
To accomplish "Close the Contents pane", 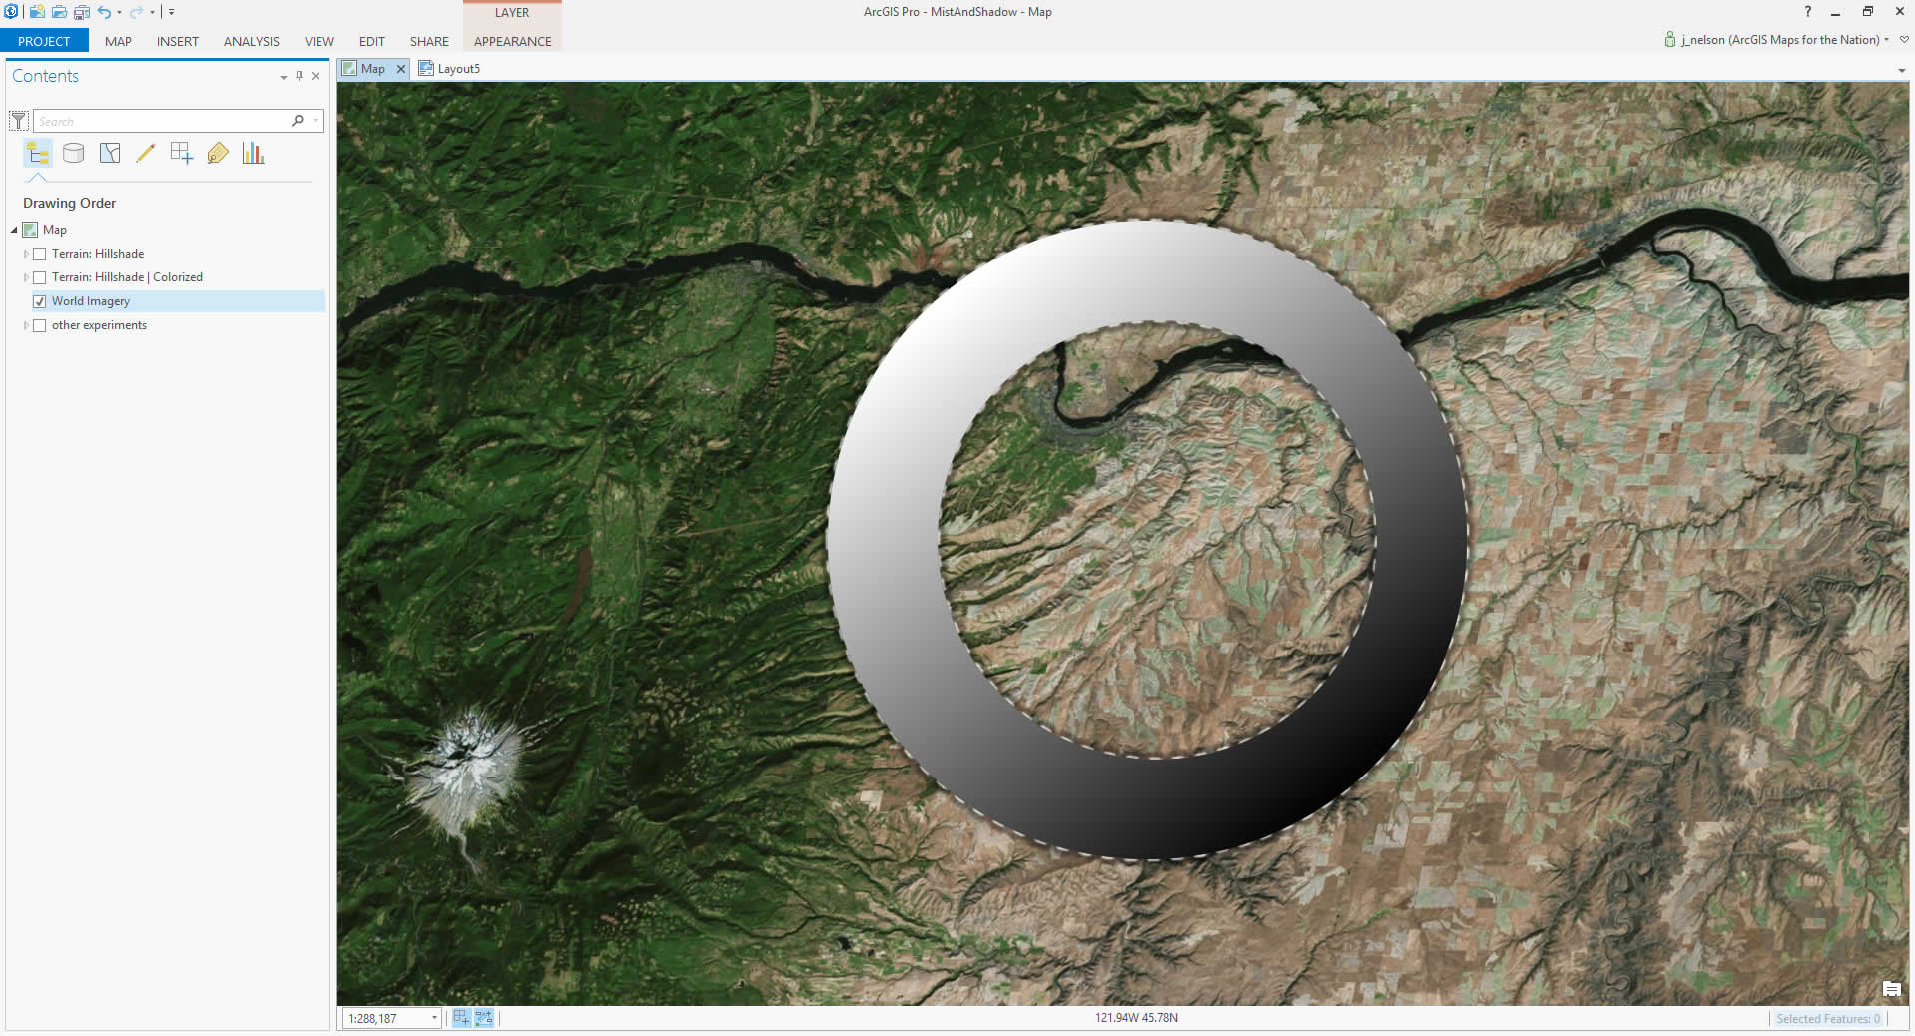I will [316, 76].
